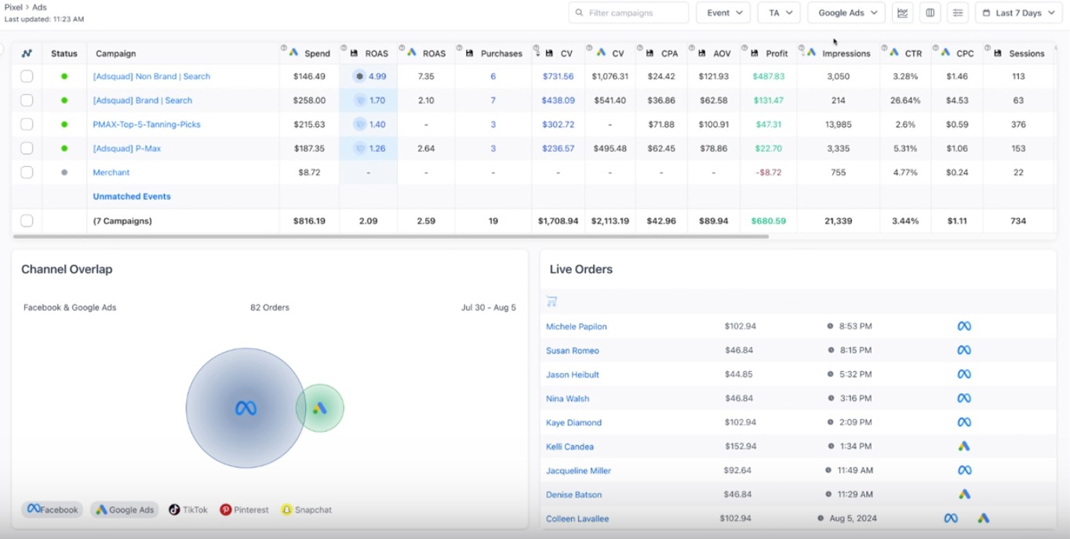
Task: Check the PMAX-Top-5-Tanning-Picks row checkbox
Action: pyautogui.click(x=27, y=125)
